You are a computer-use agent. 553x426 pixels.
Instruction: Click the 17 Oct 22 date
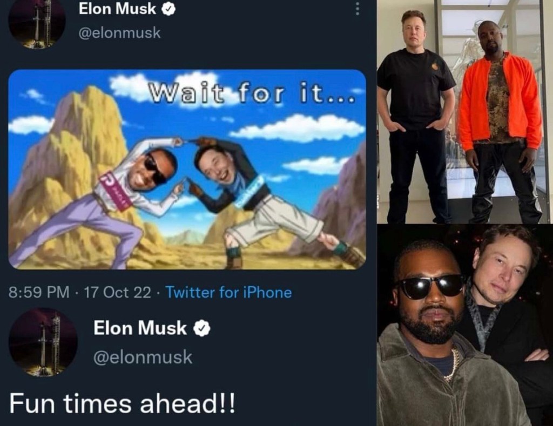(117, 292)
